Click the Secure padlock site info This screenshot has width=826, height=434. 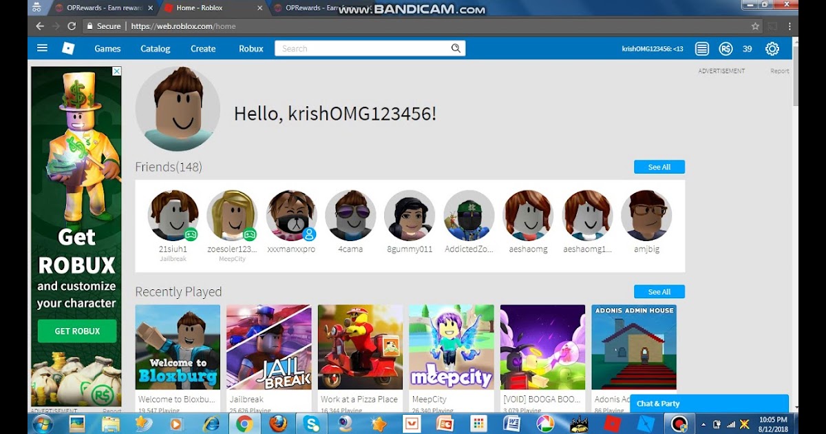coord(104,26)
